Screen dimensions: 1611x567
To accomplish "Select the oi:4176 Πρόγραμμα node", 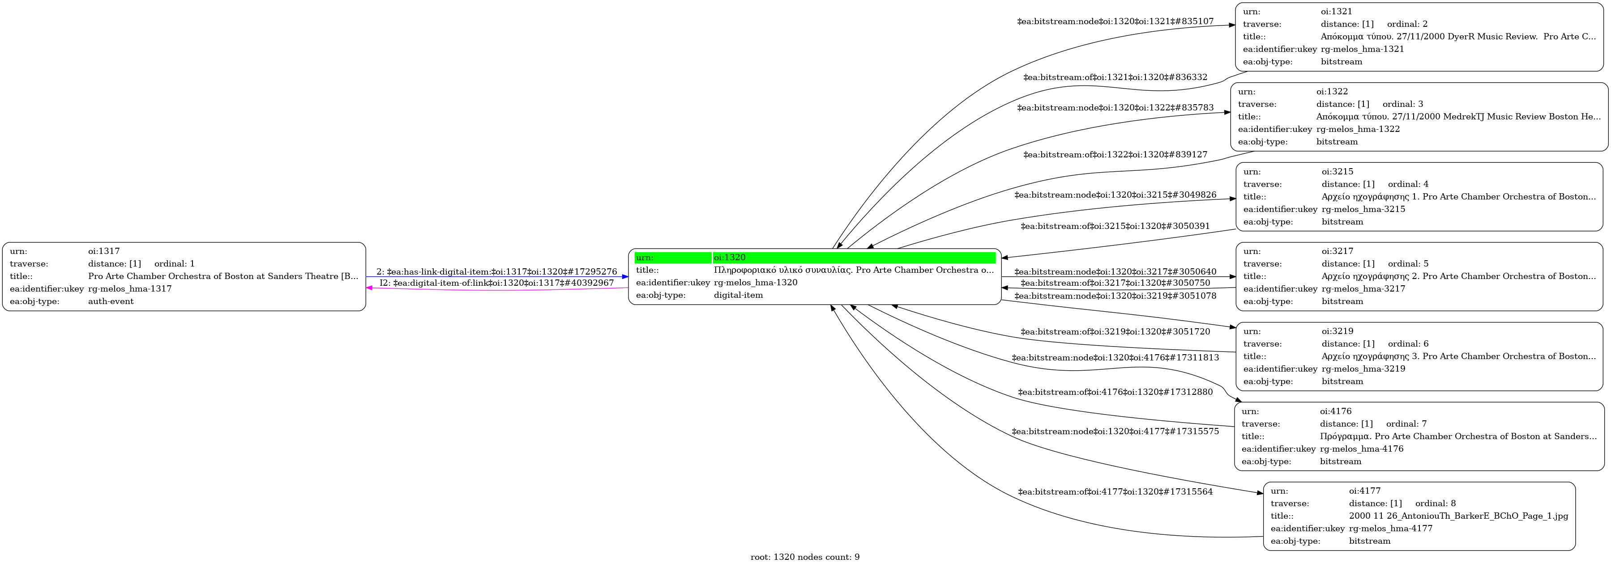I will click(1419, 436).
